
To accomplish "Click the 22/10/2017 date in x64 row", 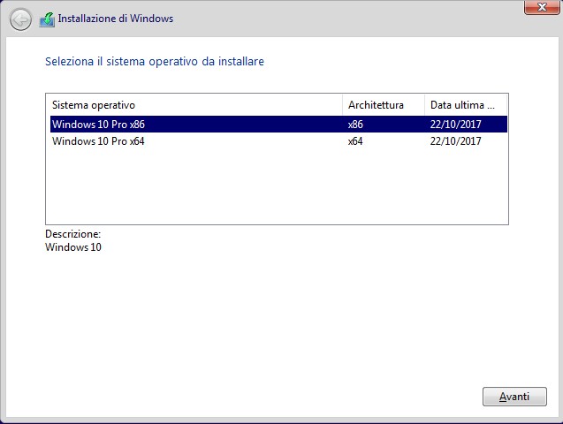I will coord(456,141).
